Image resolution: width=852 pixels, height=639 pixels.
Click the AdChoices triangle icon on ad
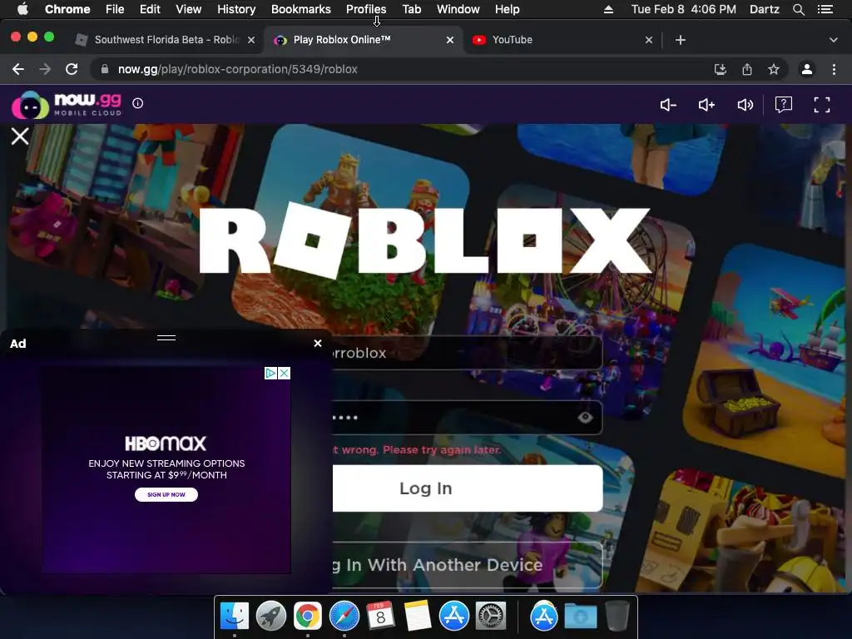click(270, 374)
